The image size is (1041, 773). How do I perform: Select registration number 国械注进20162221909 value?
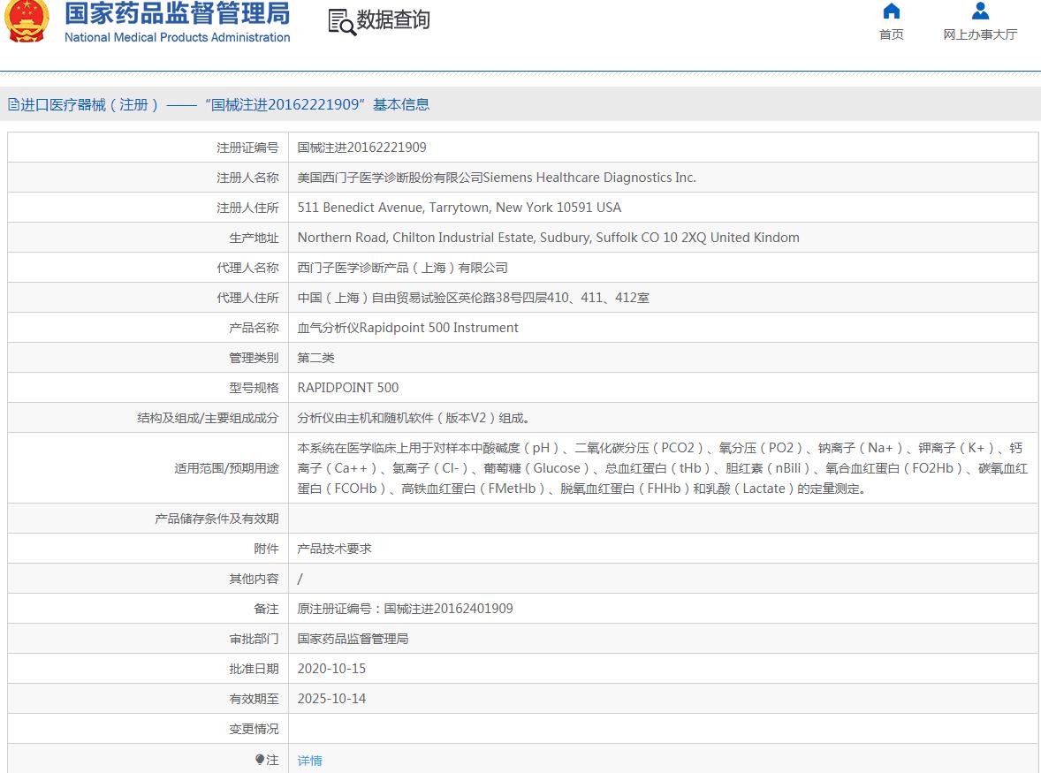(361, 148)
